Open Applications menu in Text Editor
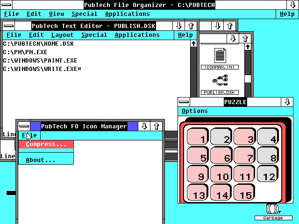 point(137,35)
